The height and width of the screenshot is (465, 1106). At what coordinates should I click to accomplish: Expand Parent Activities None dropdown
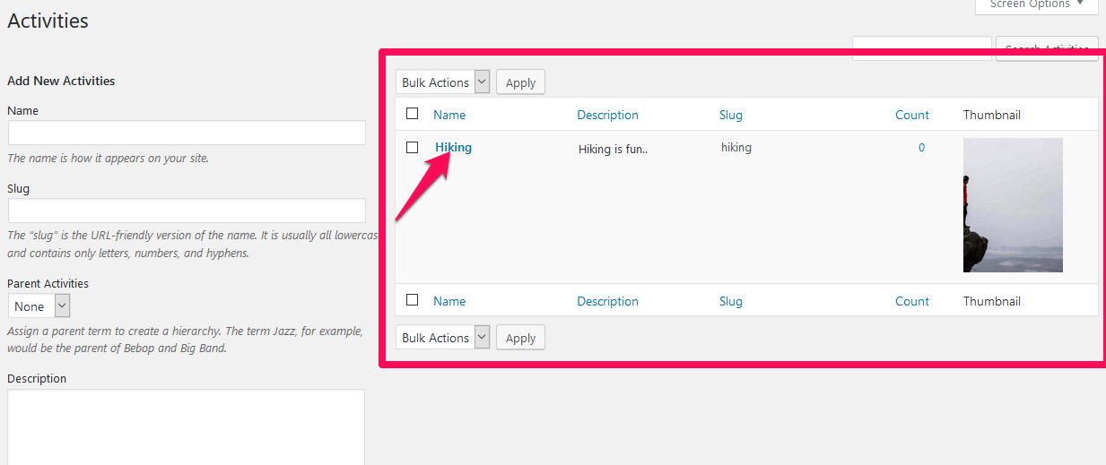39,306
